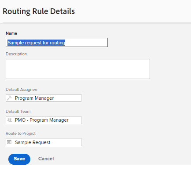Open the Sample Request project field
Screen dimensions: 191x170
click(44, 142)
